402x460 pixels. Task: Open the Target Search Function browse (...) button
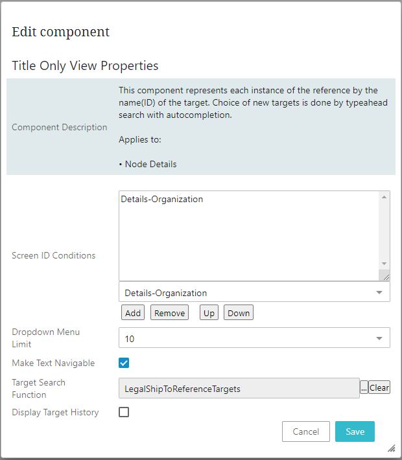point(364,388)
